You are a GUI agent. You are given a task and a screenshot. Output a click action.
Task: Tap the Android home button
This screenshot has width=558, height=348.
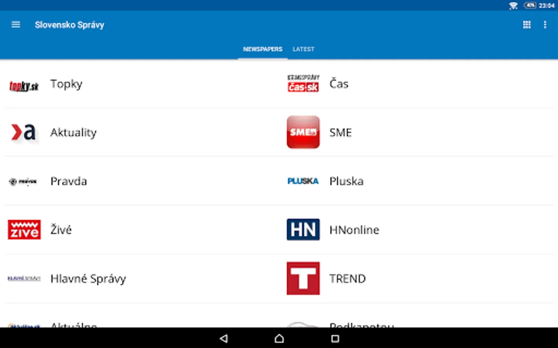click(279, 339)
